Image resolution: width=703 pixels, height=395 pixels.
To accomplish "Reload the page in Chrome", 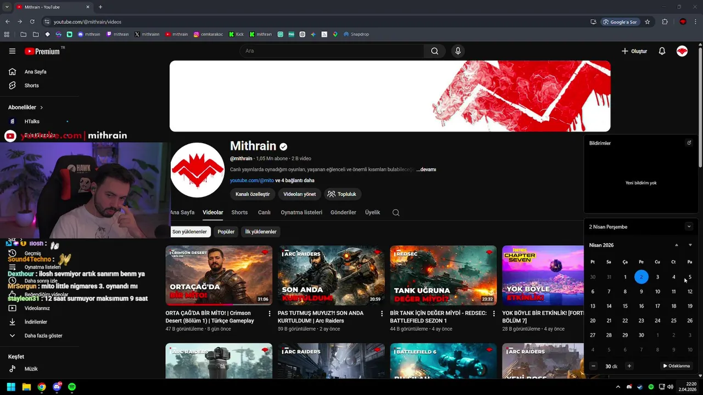I will 32,22.
